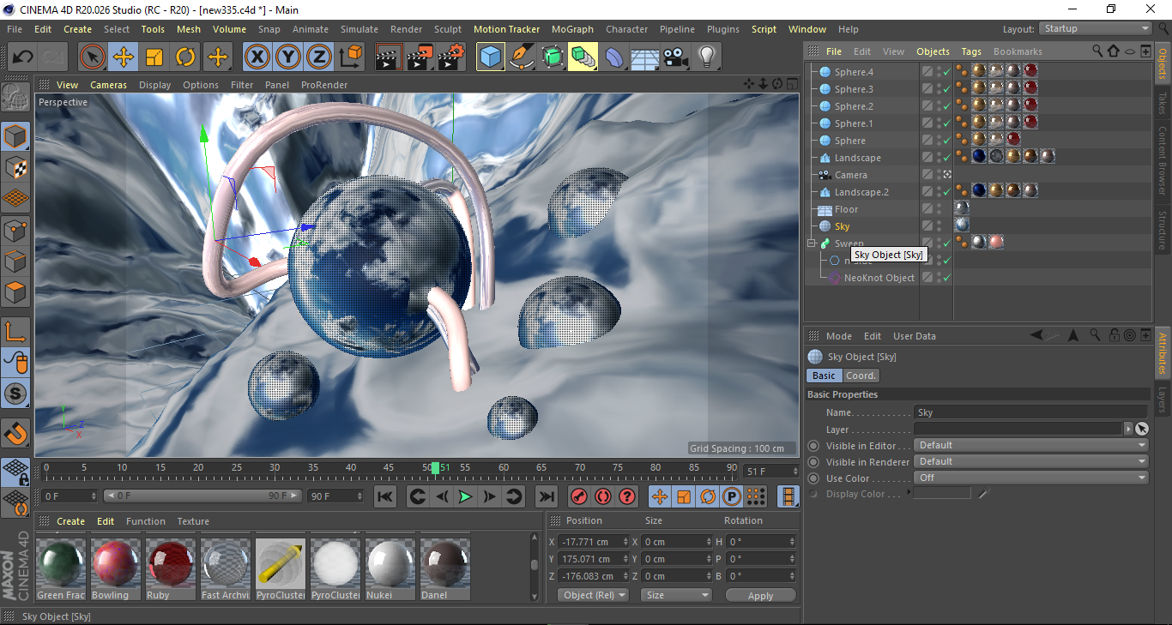Toggle visibility dots of Camera object
Image resolution: width=1172 pixels, height=625 pixels.
click(939, 175)
